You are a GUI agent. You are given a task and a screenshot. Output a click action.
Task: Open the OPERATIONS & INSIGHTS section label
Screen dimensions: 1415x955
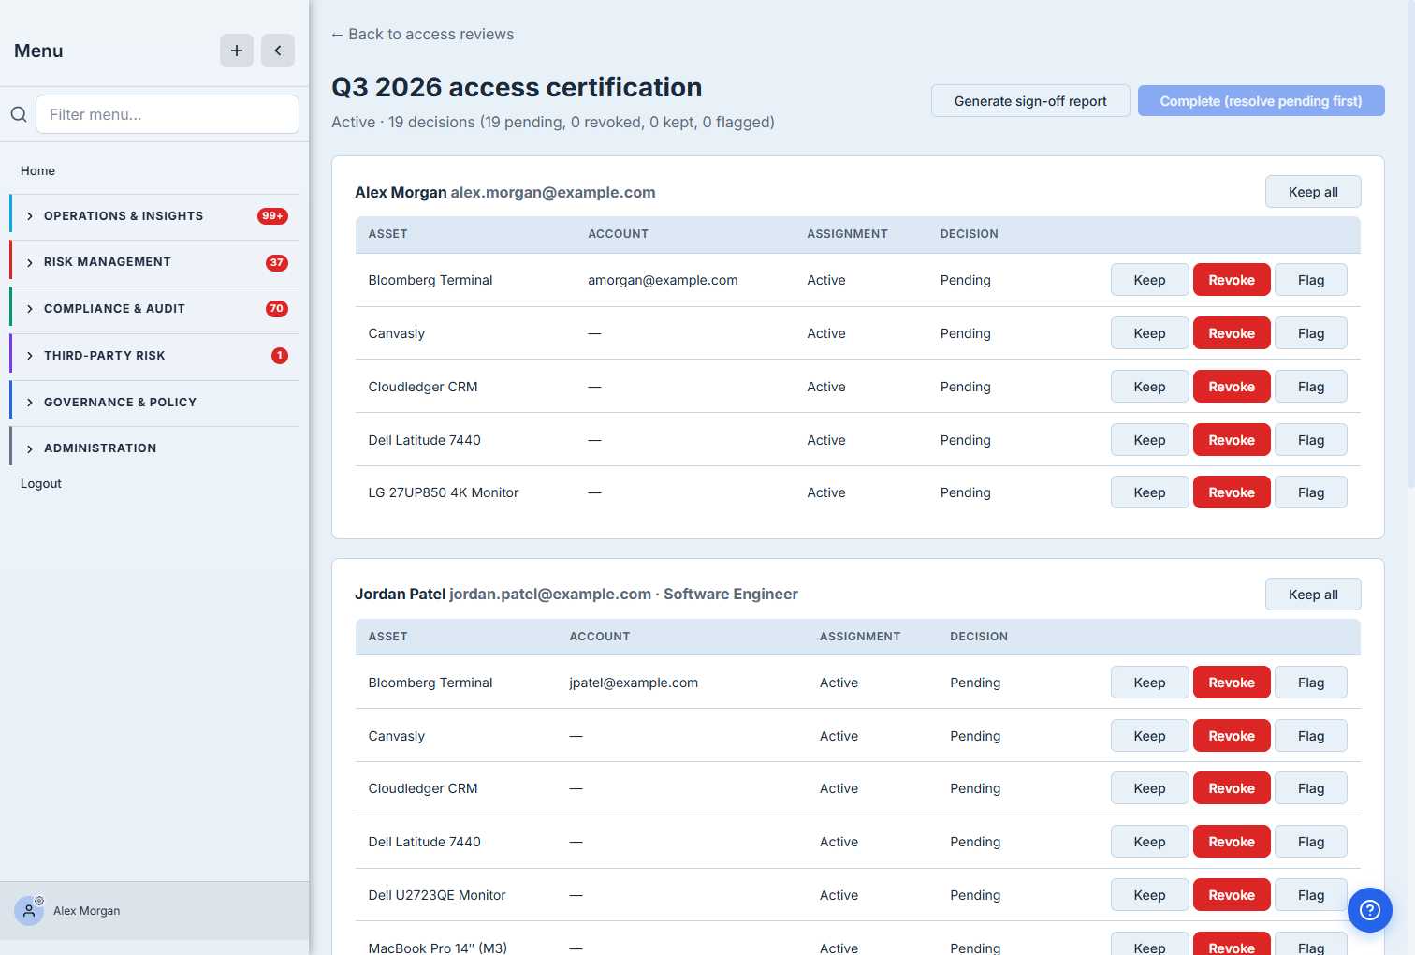124,216
